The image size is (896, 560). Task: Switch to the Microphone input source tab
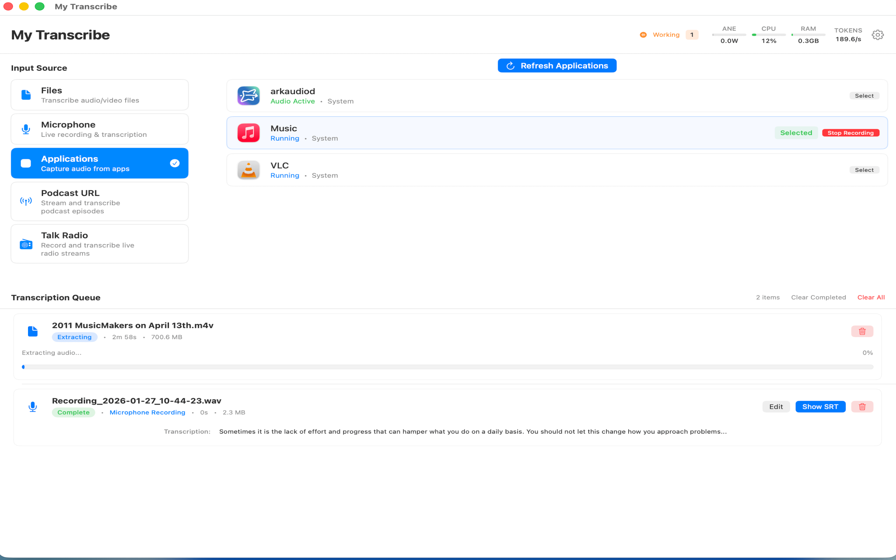99,129
